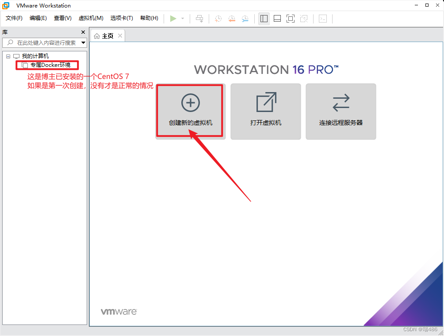Open the 文件(F) menu
The height and width of the screenshot is (336, 444).
pos(14,18)
